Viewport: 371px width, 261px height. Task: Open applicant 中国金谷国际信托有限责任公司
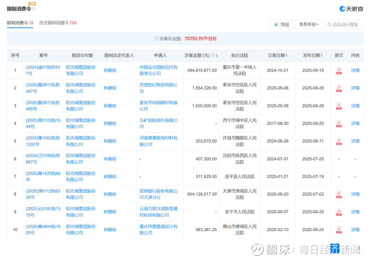[x=158, y=70]
